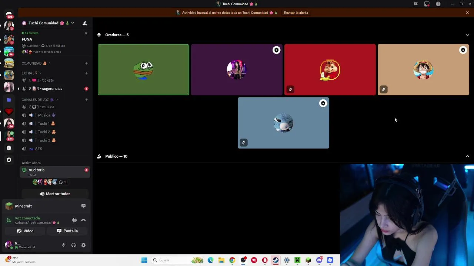This screenshot has height=266, width=474.
Task: Click Revisar la alerta button
Action: (296, 13)
